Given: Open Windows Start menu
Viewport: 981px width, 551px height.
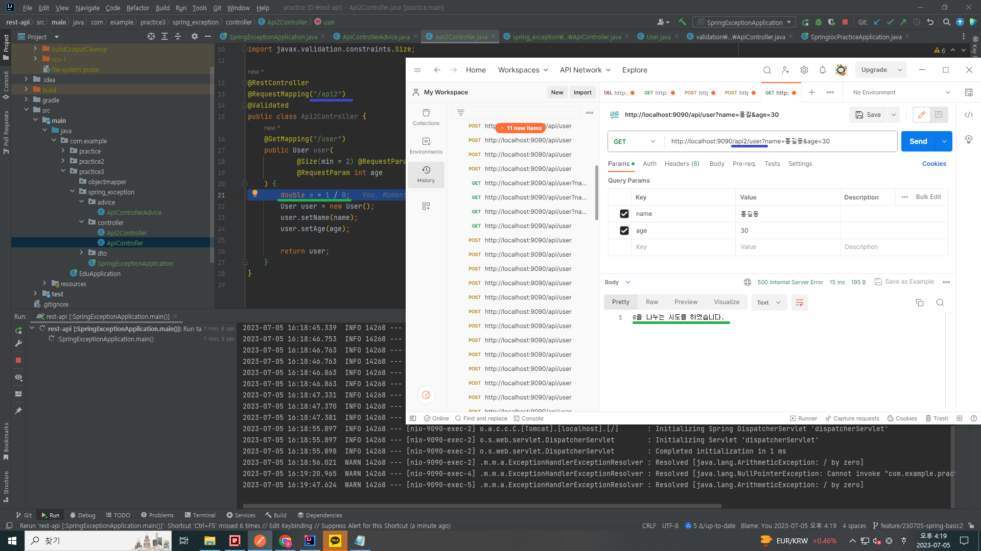Looking at the screenshot, I should 12,540.
